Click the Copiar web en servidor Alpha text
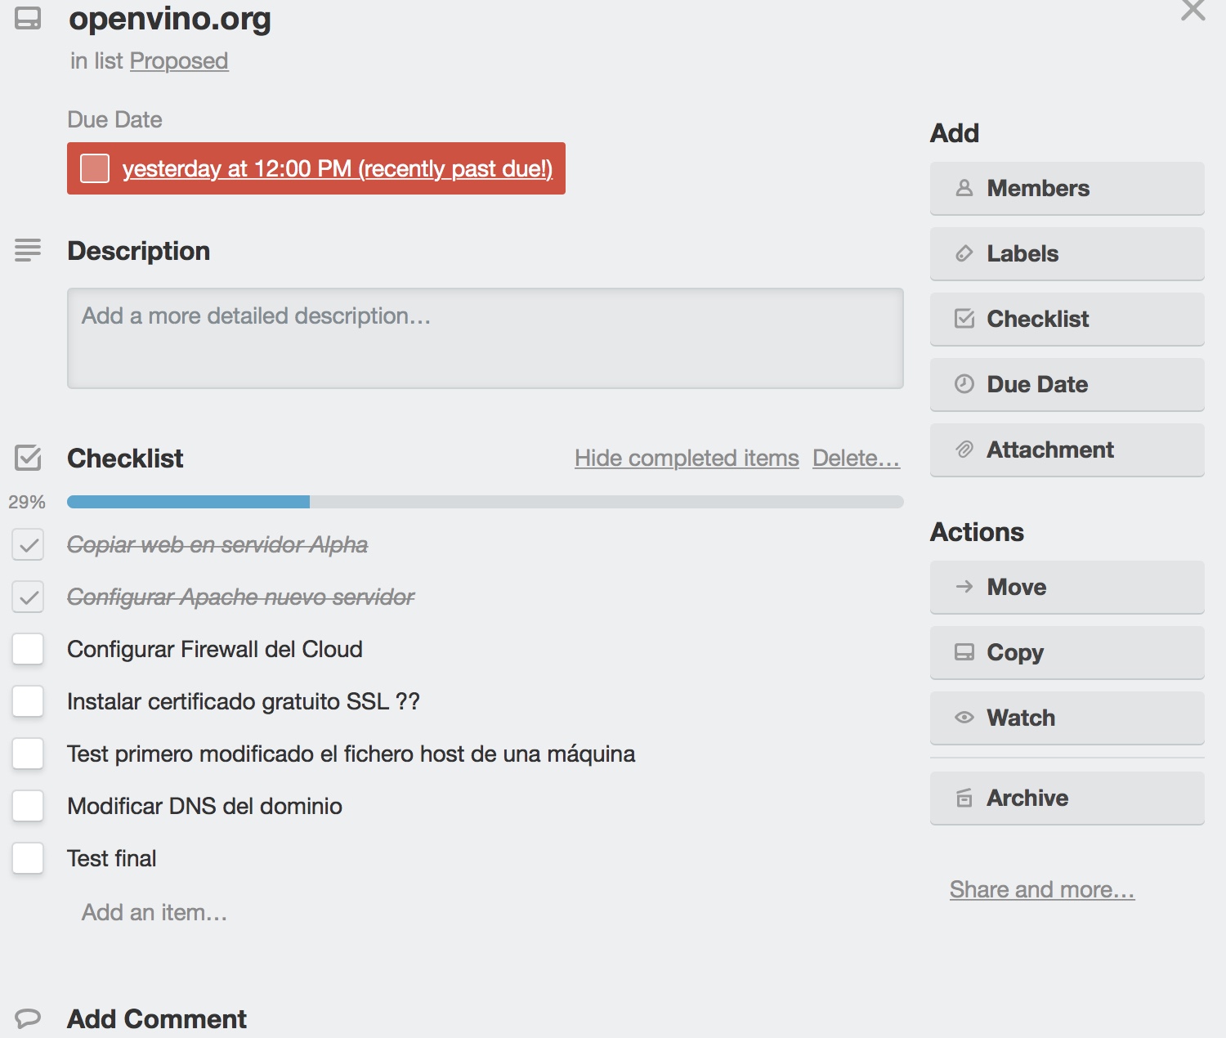The image size is (1226, 1038). 217,544
